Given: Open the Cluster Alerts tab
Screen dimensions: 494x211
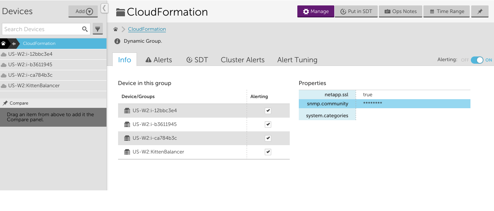Looking at the screenshot, I should [x=243, y=60].
